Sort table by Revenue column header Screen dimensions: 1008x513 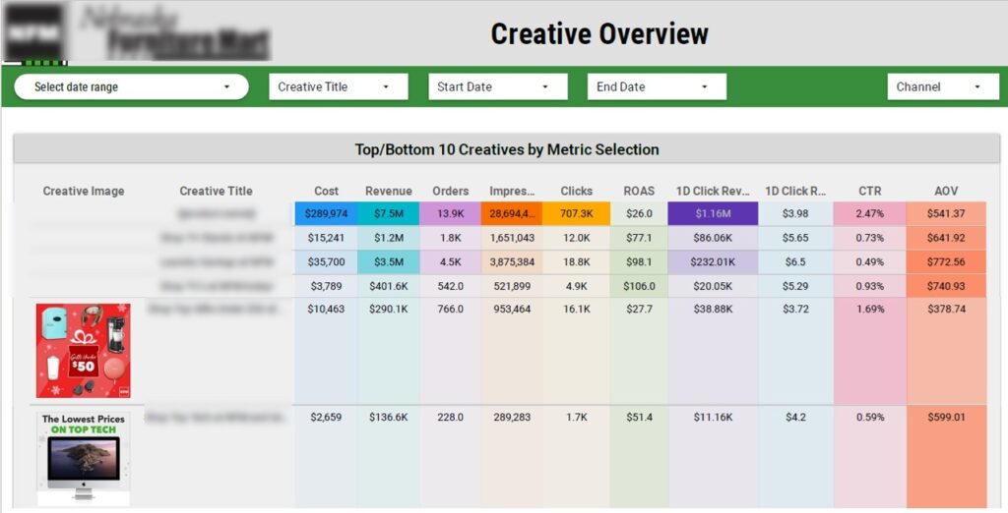point(388,191)
